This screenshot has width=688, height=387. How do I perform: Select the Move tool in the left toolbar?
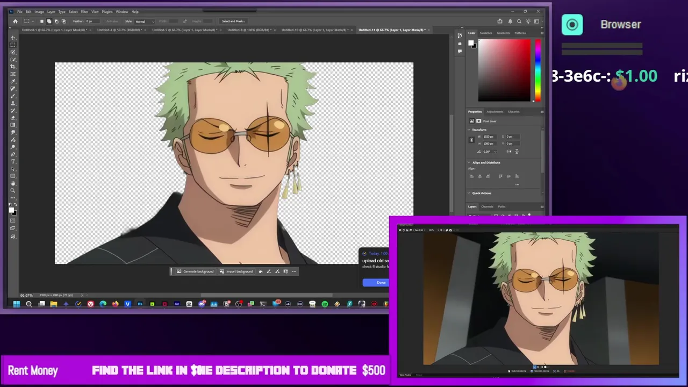[x=13, y=38]
